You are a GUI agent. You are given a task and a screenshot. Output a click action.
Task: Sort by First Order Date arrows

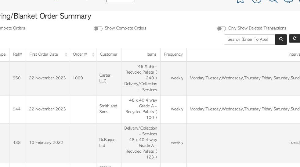[x=66, y=54]
